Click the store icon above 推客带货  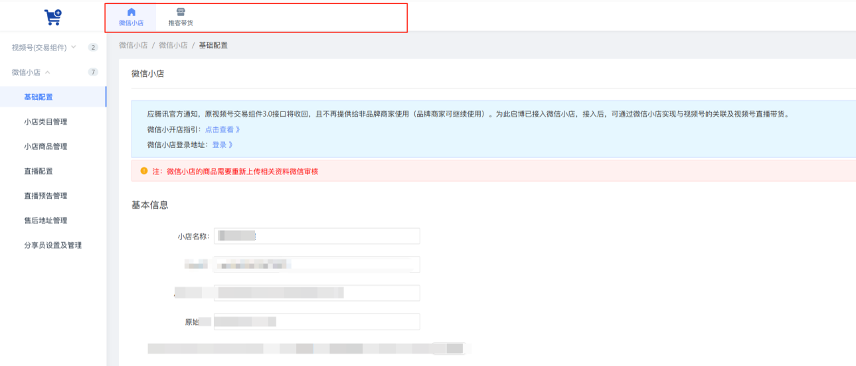181,12
